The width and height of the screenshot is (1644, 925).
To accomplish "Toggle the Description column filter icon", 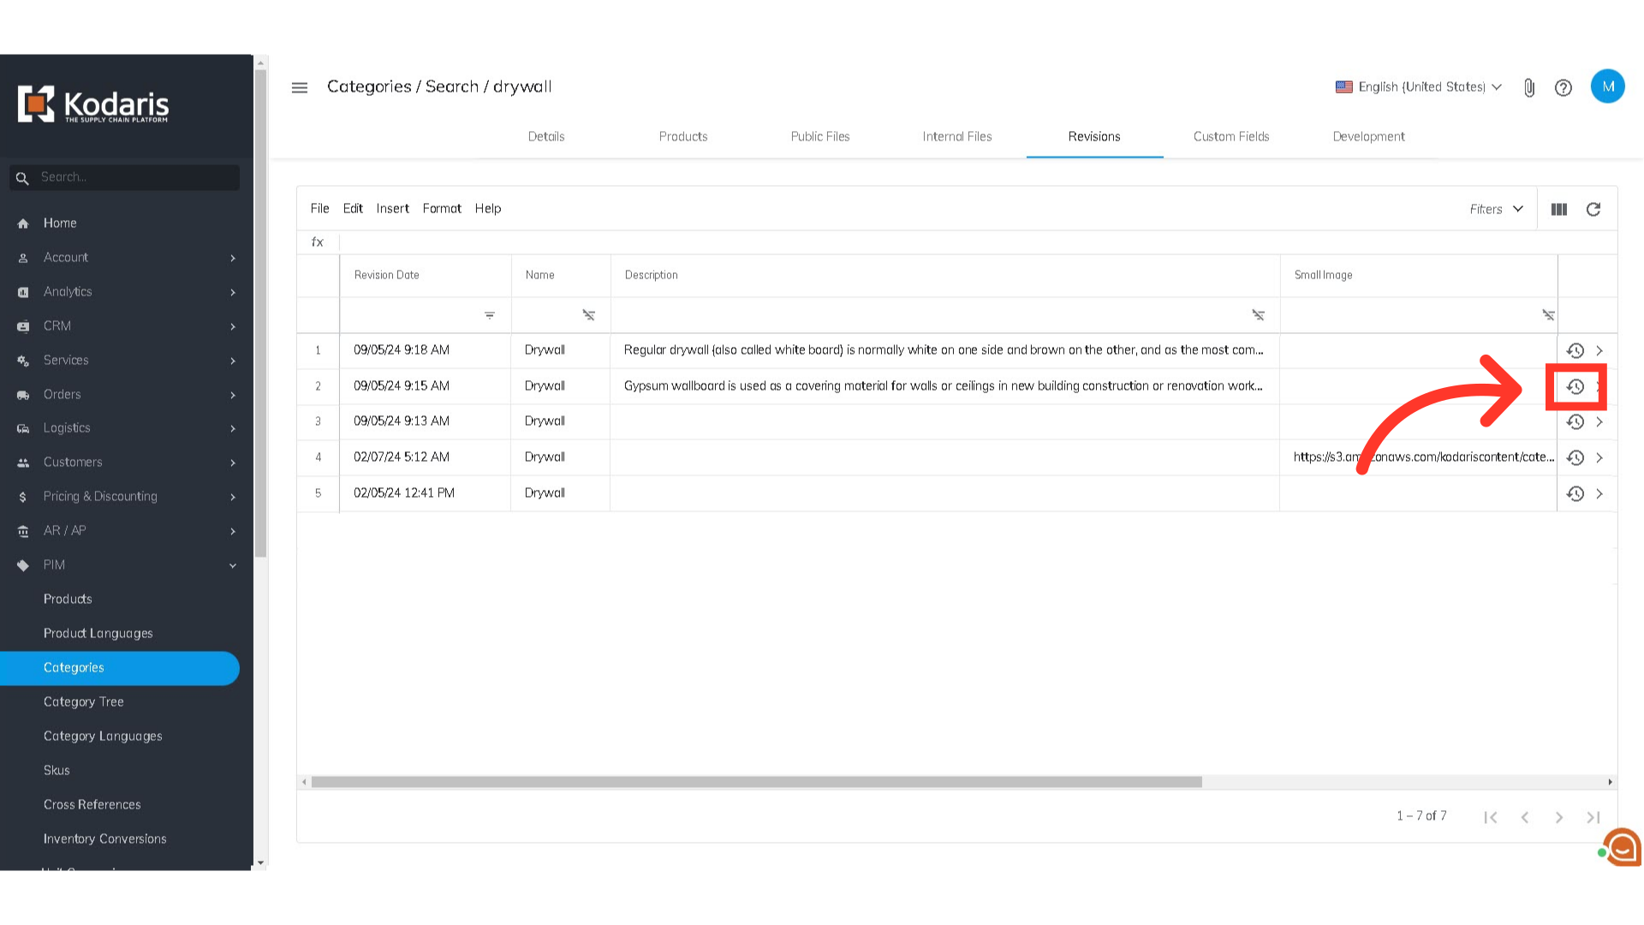I will 1257,315.
